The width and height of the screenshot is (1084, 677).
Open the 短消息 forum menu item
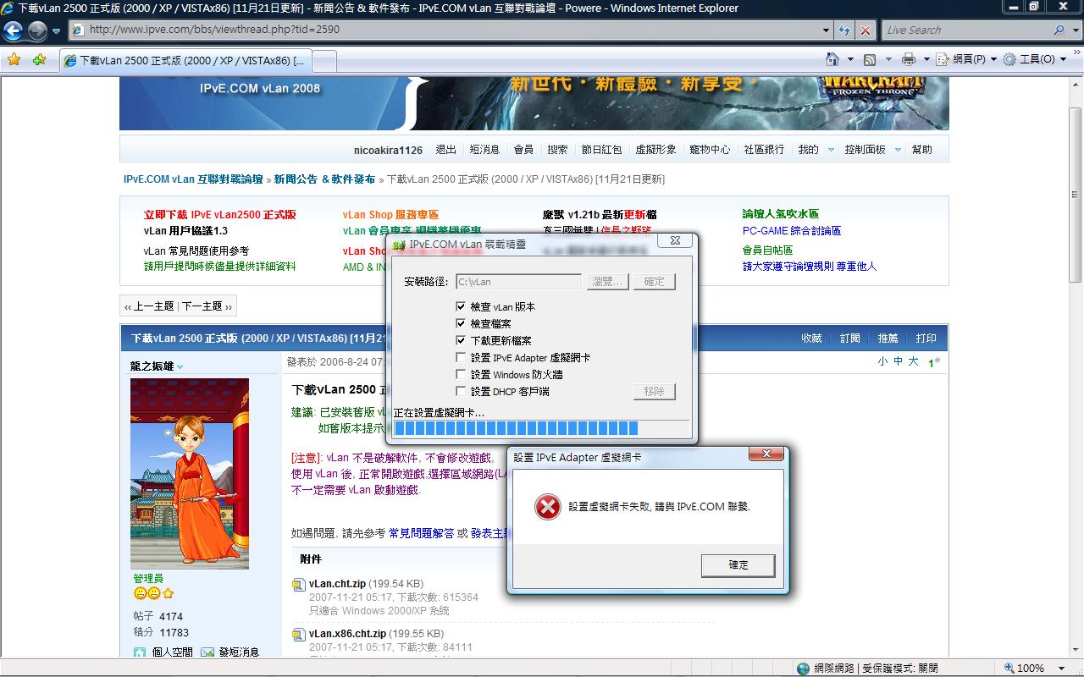pos(484,150)
